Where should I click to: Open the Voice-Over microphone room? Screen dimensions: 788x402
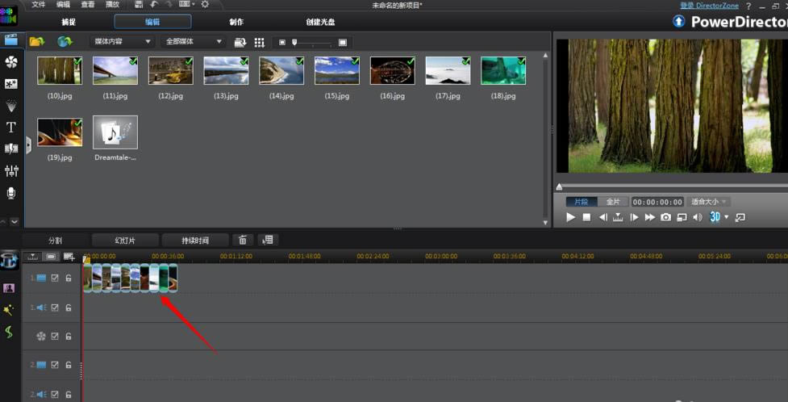(11, 193)
